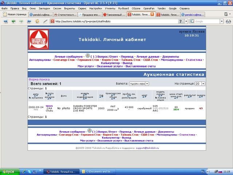Click the support@tokidoki.ru email link
Viewport: 233px width, 175px height.
[147, 148]
